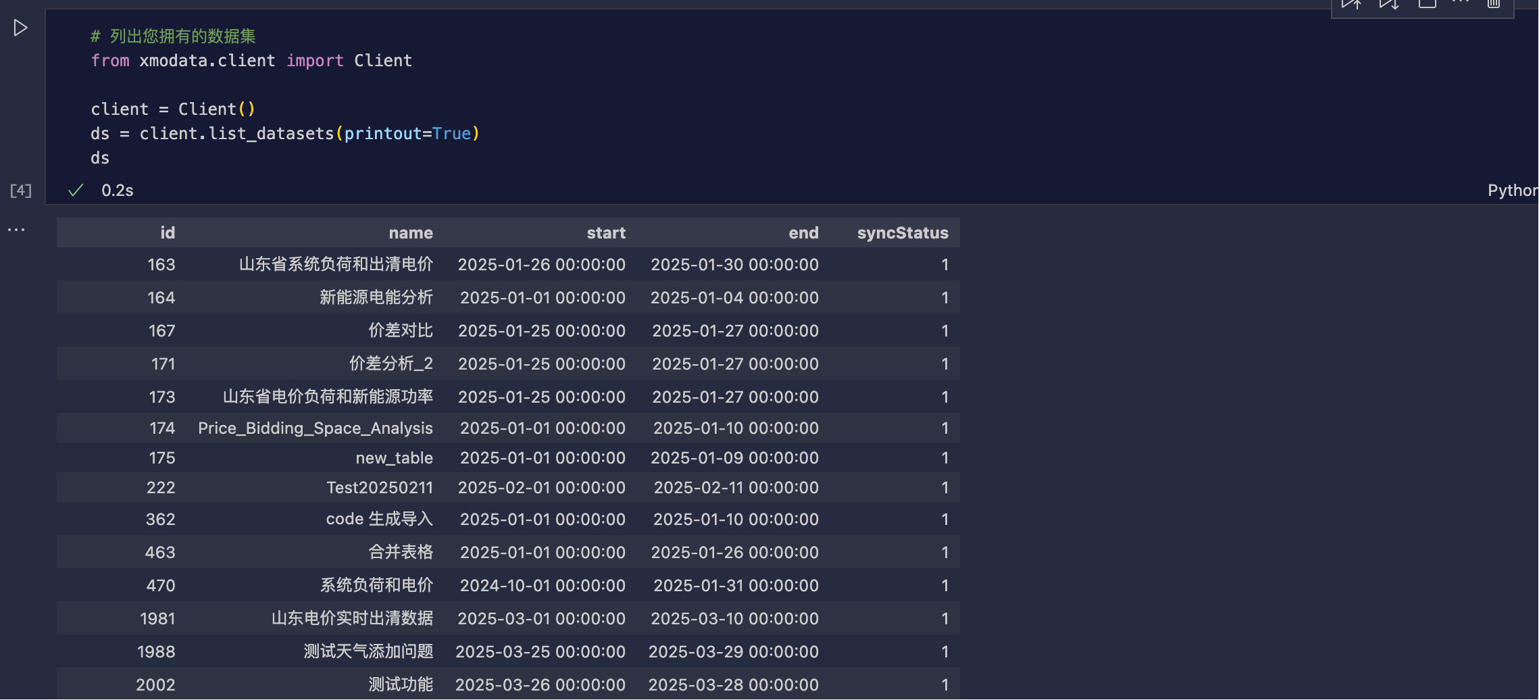
Task: Open the cell toolbar's more actions menu
Action: [x=1461, y=3]
